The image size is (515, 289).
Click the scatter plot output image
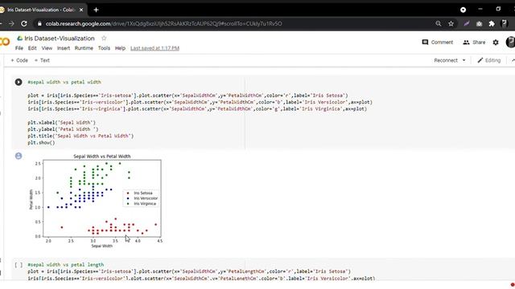point(96,201)
